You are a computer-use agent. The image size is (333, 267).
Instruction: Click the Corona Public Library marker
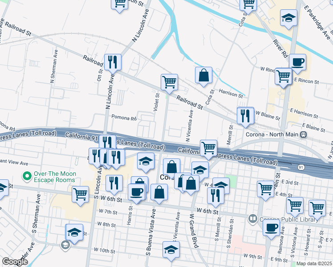253,219
